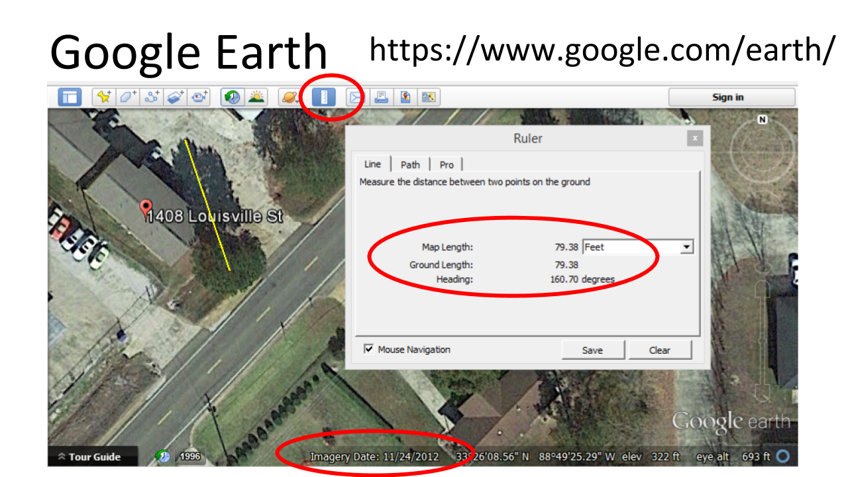Click the Imagery Date 11/24/2012 text

pyautogui.click(x=374, y=456)
